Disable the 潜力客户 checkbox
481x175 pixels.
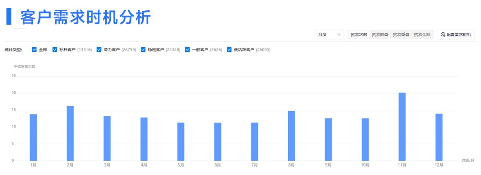point(99,50)
